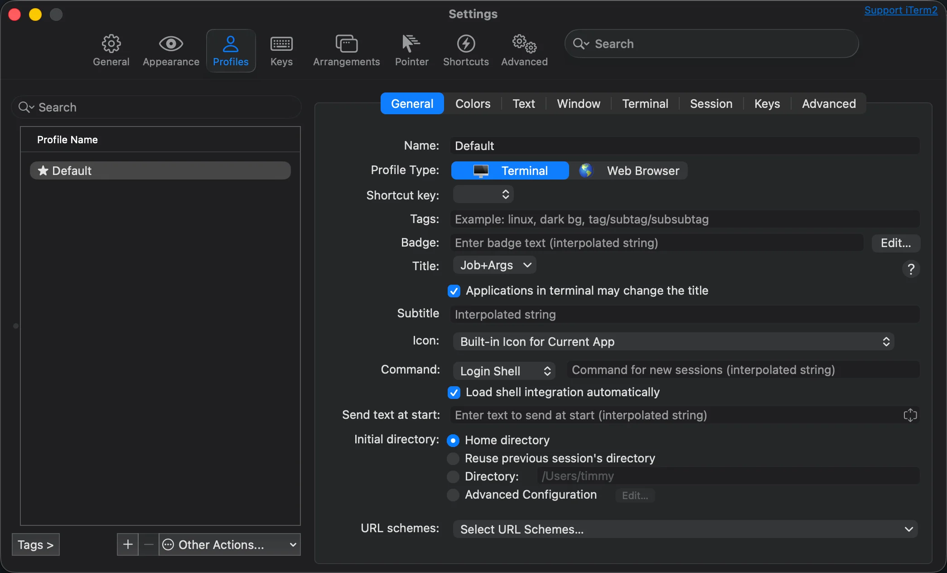Open the Support iTerm2 link

(900, 10)
